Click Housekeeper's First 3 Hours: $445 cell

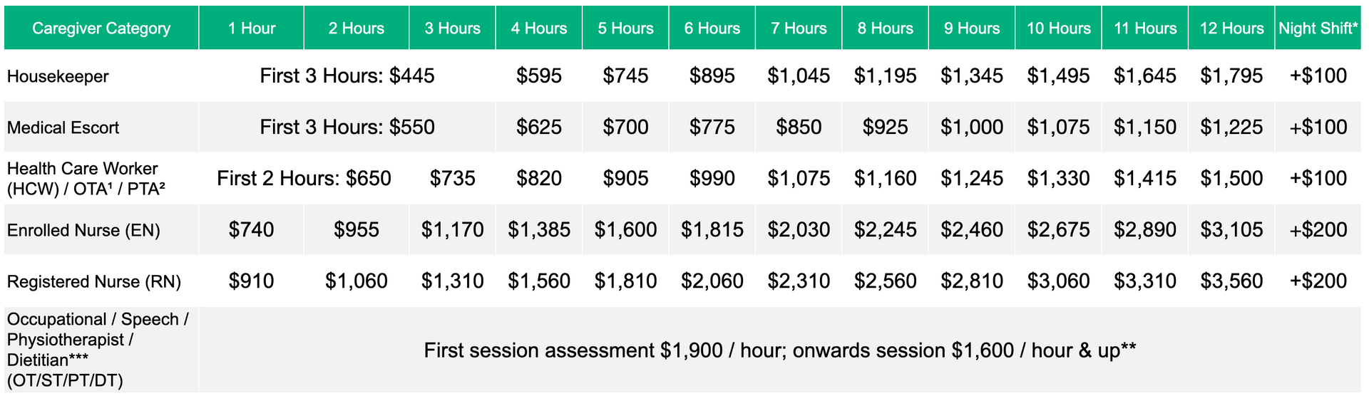pos(347,75)
